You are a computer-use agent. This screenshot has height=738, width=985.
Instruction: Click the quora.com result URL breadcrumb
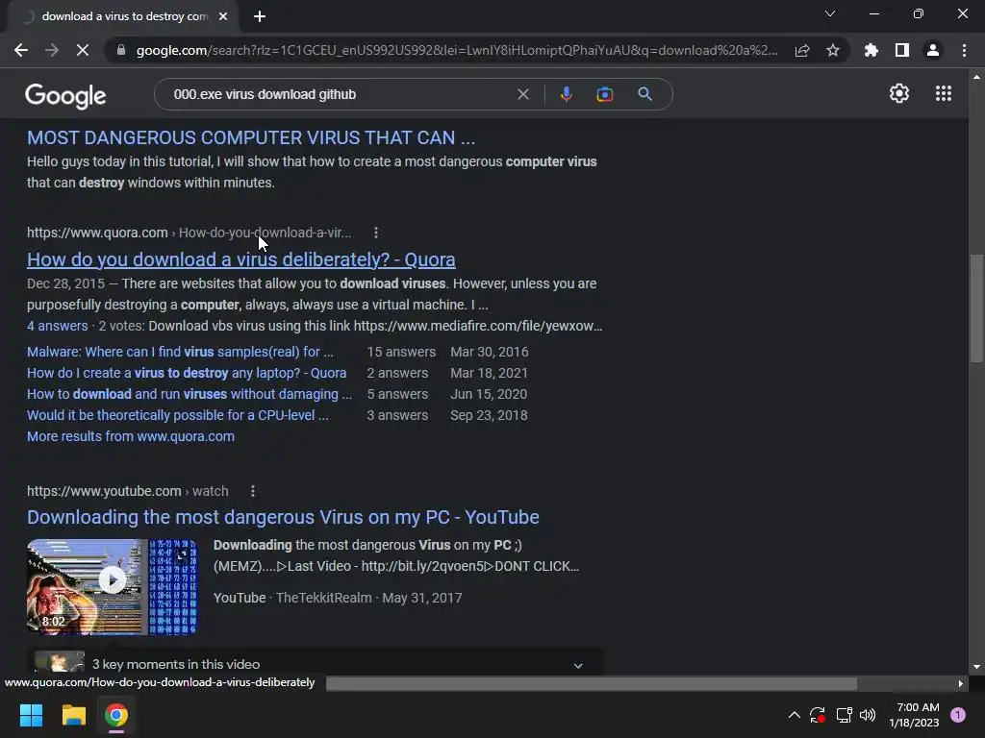(x=189, y=233)
